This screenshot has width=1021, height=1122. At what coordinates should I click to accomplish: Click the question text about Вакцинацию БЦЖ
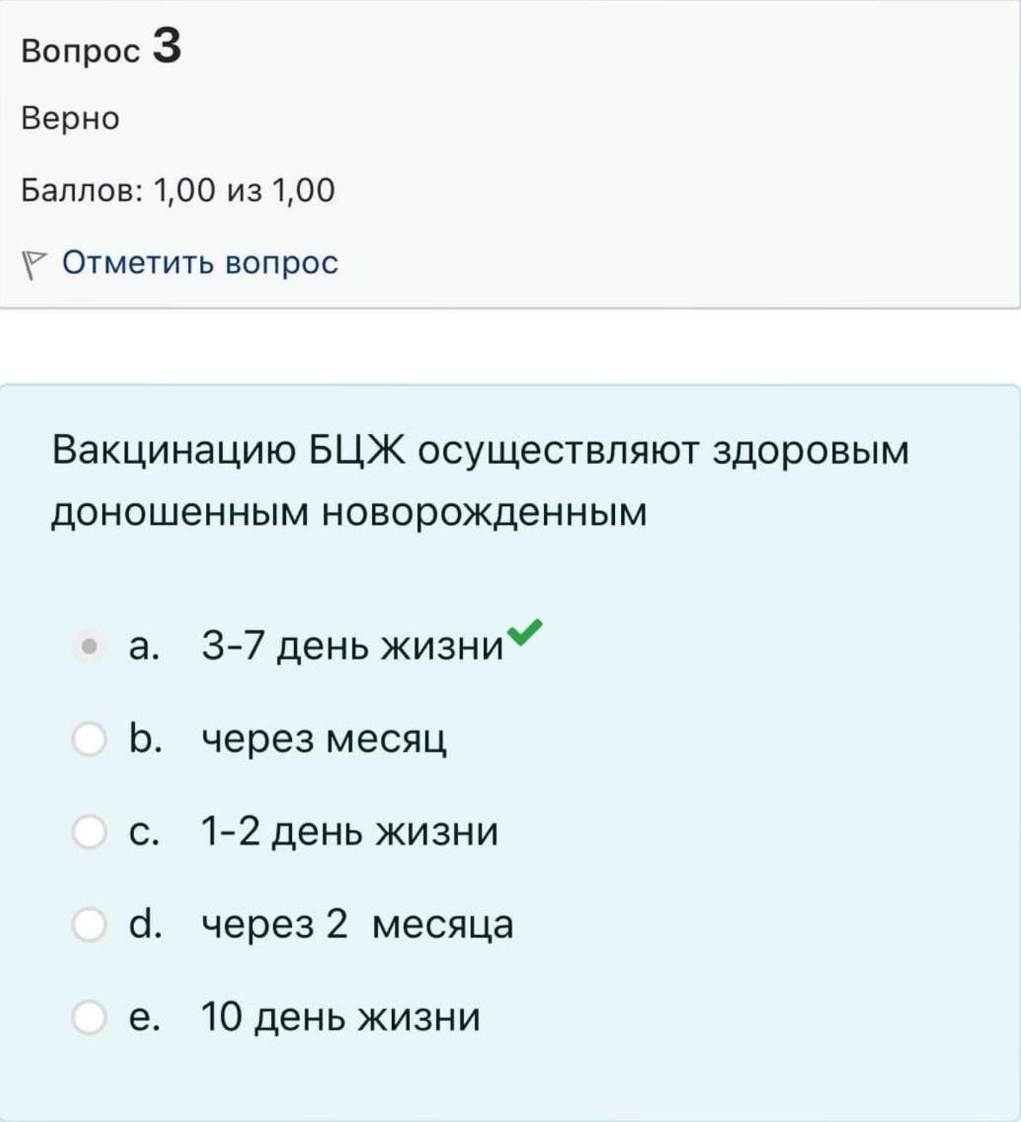click(x=480, y=480)
